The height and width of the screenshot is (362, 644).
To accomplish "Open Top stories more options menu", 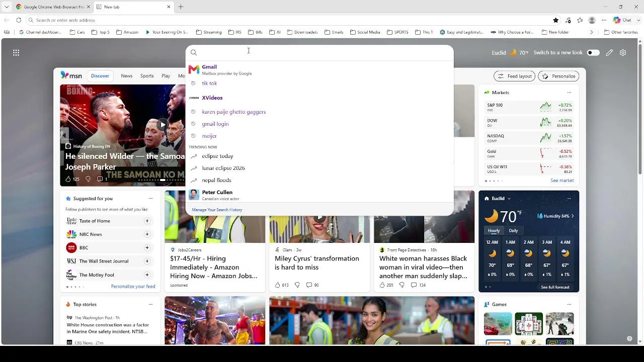I will coord(150,305).
